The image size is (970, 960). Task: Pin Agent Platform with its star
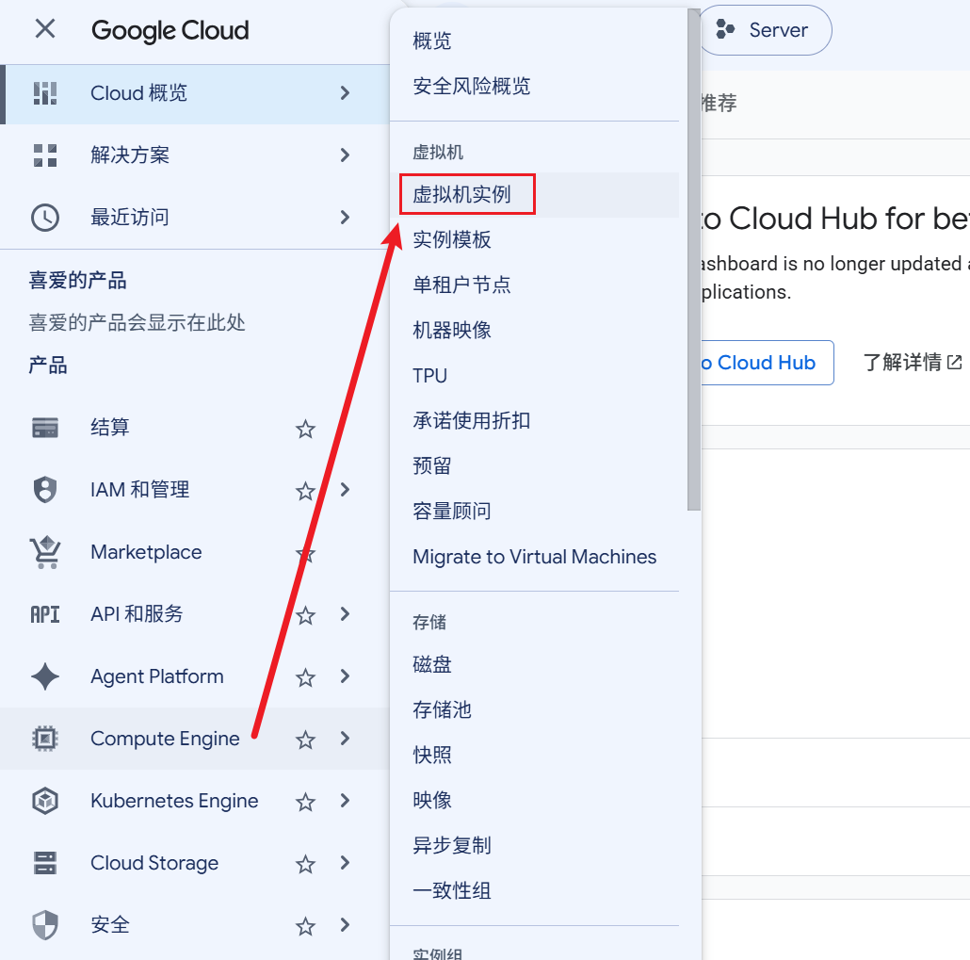306,677
